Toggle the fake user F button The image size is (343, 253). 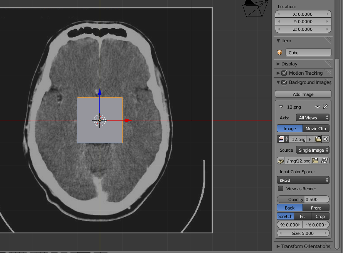(x=310, y=139)
